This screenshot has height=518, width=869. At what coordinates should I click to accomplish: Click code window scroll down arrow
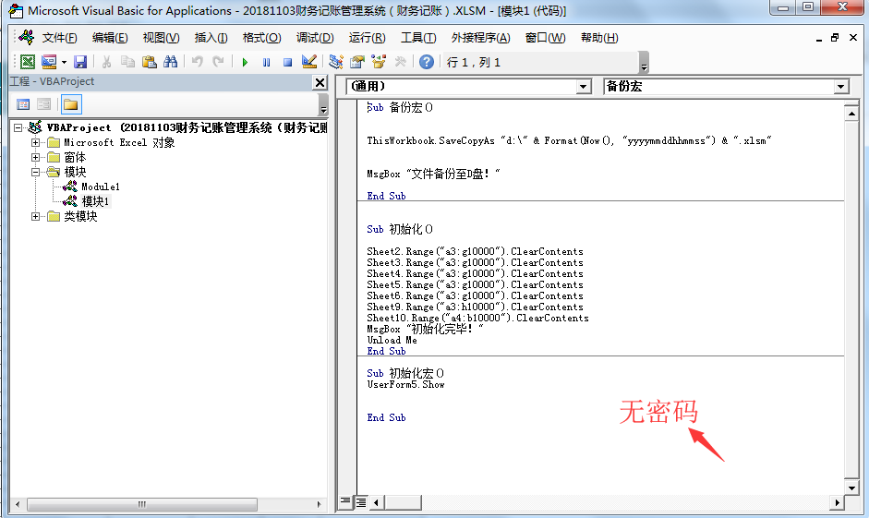point(851,488)
